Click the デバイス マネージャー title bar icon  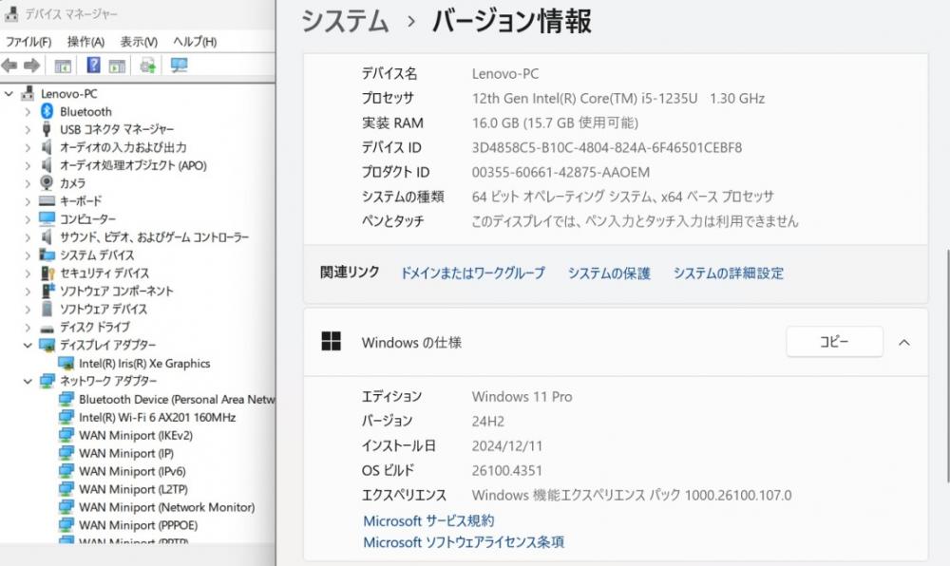11,13
